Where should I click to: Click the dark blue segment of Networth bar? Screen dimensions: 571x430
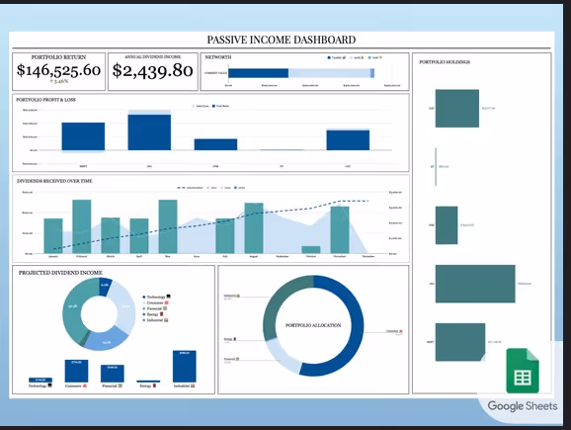pyautogui.click(x=258, y=73)
